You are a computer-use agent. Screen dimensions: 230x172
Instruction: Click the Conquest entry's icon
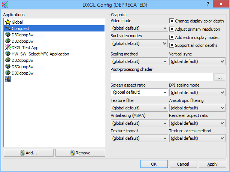[x=8, y=28]
